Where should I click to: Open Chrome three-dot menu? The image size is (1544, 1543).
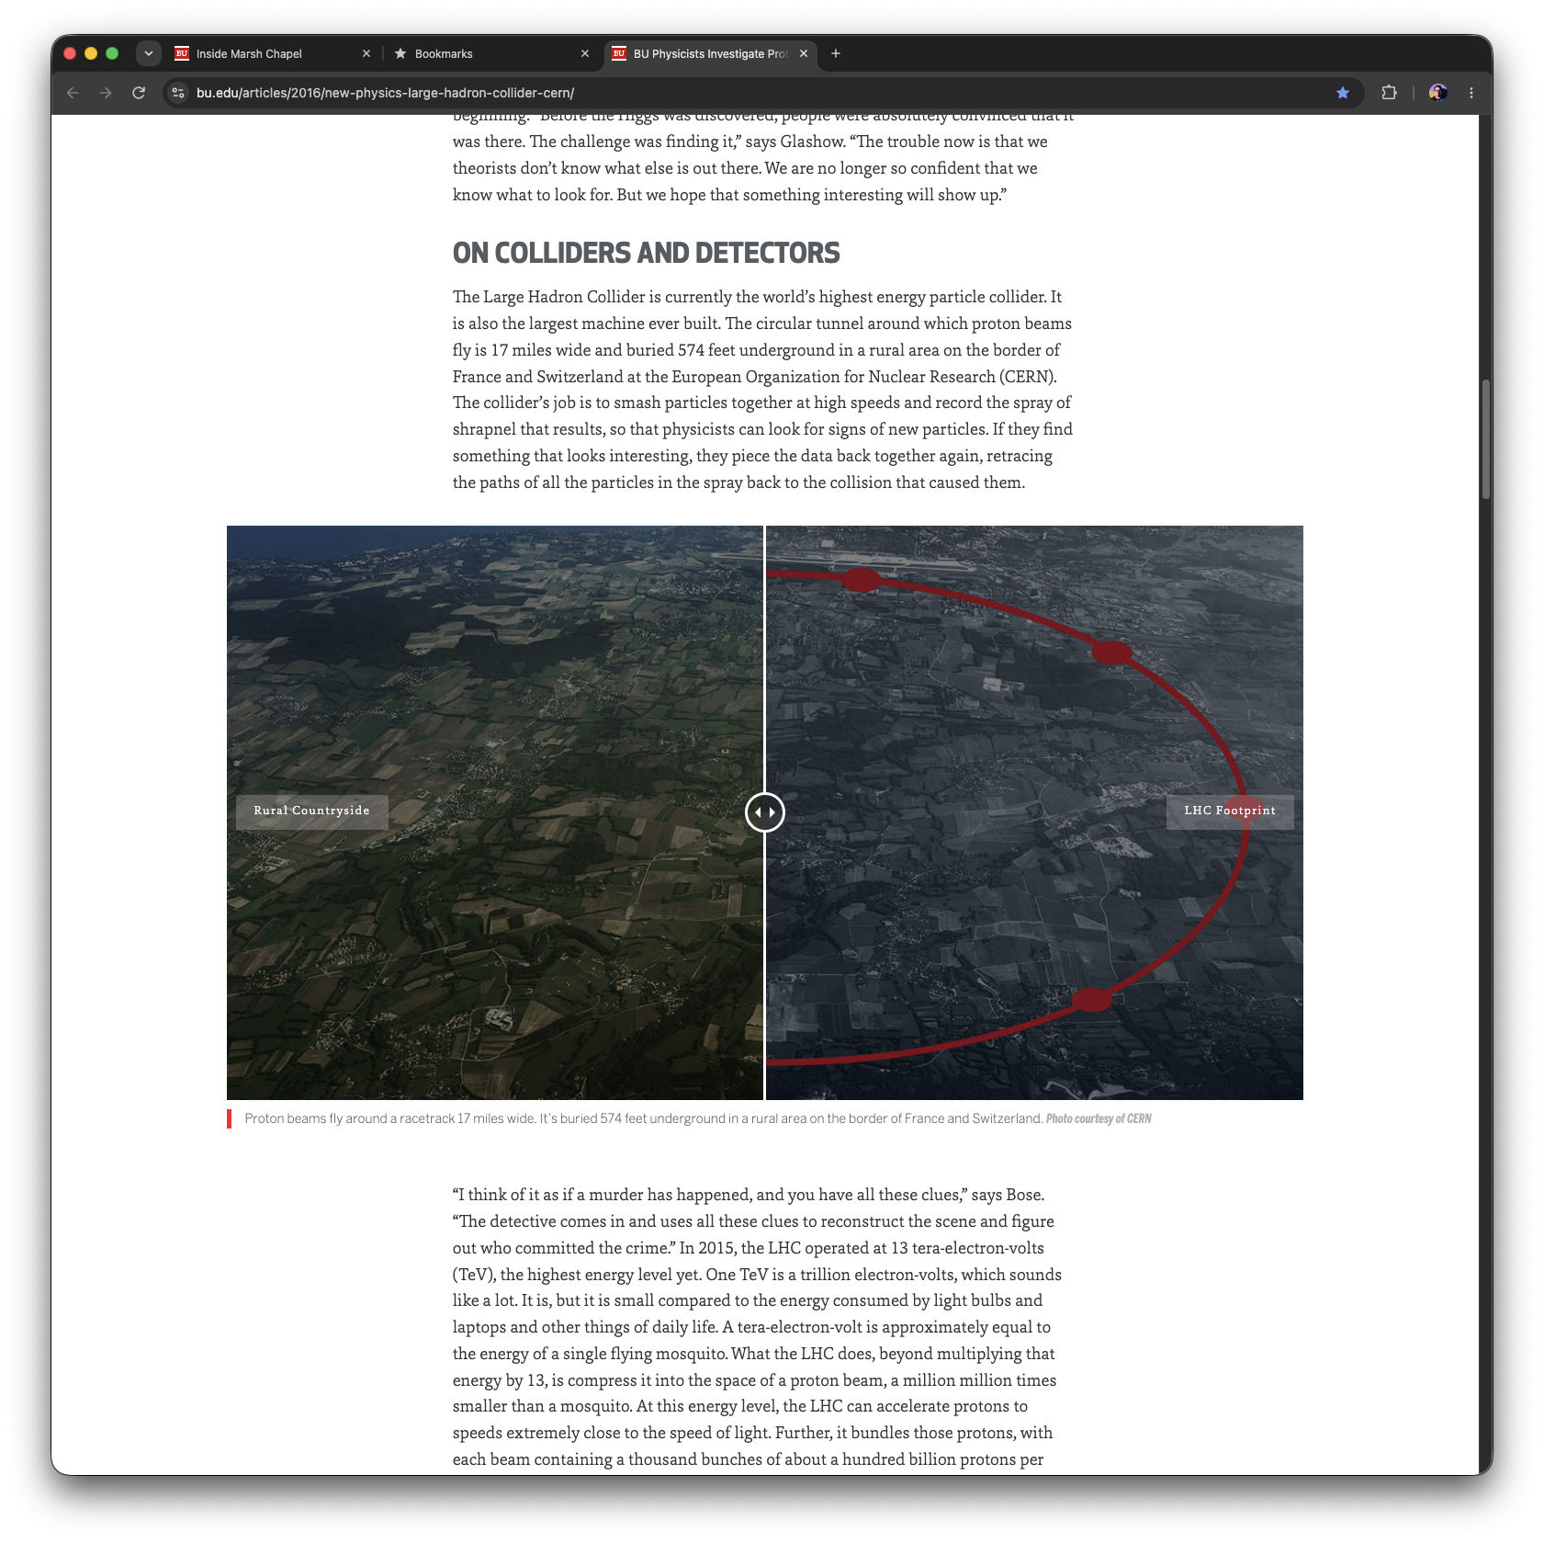coord(1471,93)
